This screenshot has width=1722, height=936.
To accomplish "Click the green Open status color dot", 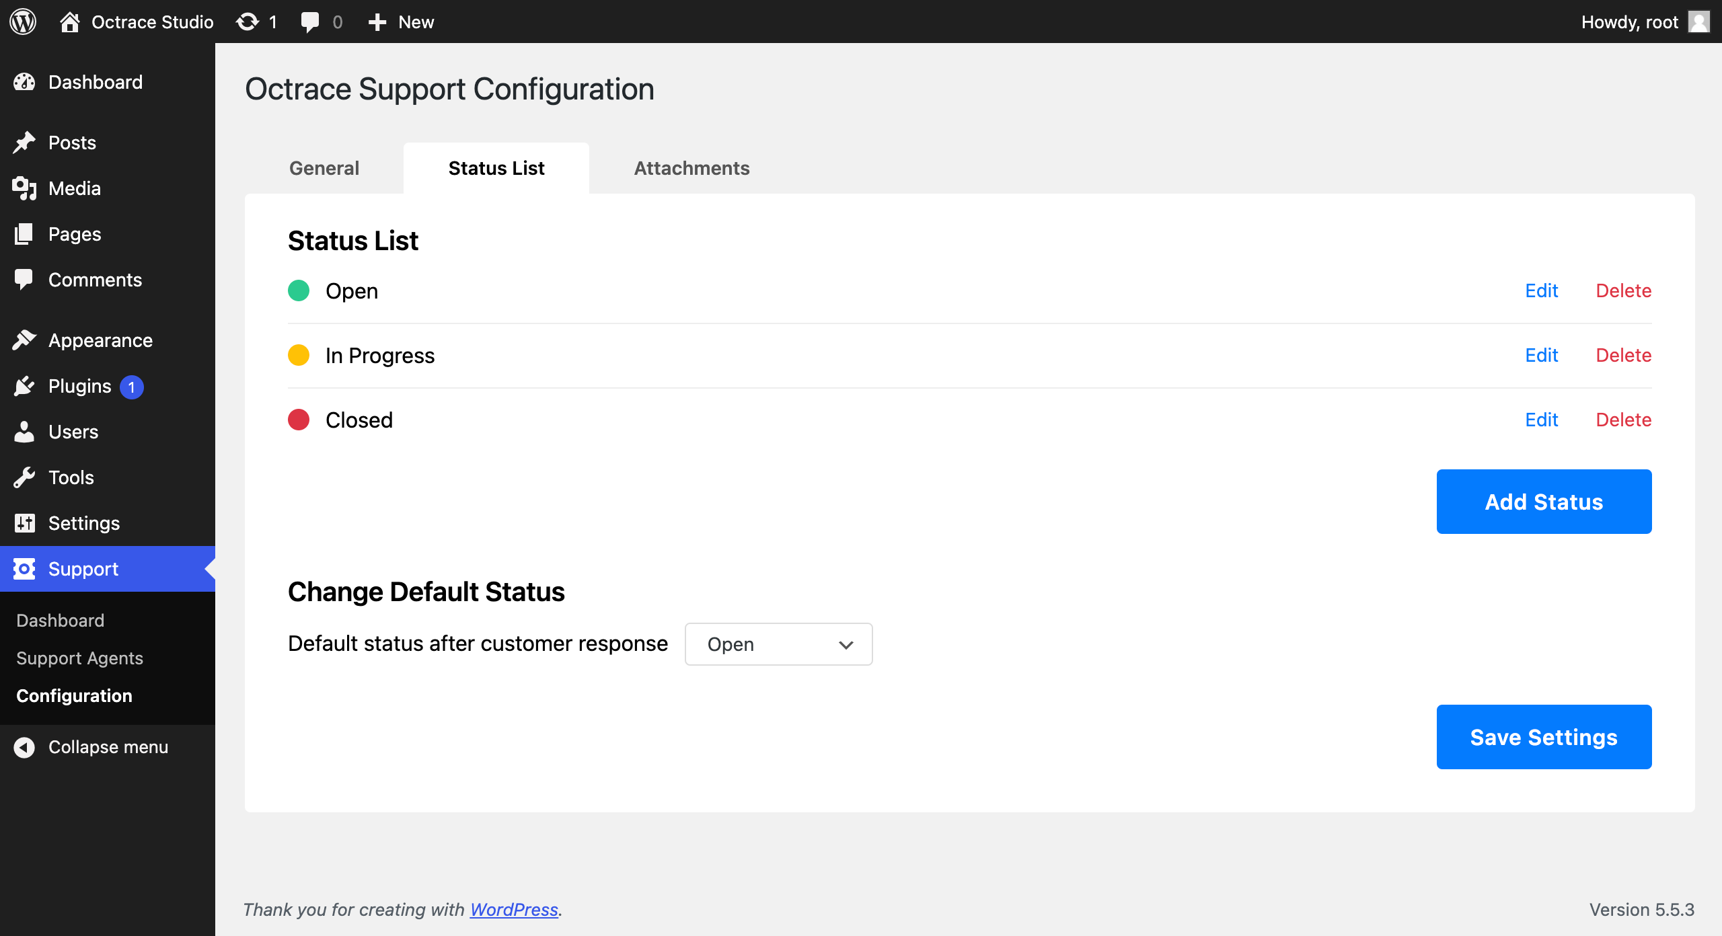I will [299, 290].
